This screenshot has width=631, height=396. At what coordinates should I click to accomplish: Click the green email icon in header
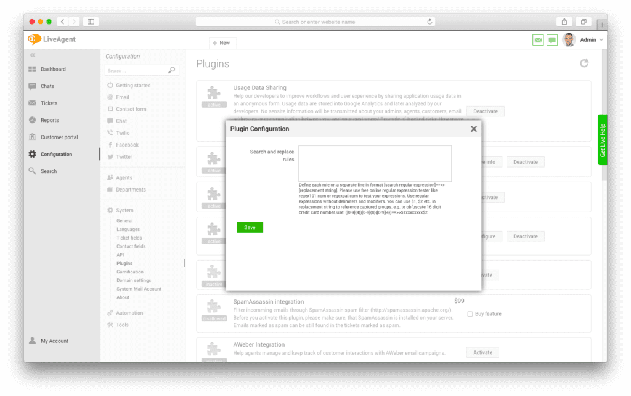(538, 40)
